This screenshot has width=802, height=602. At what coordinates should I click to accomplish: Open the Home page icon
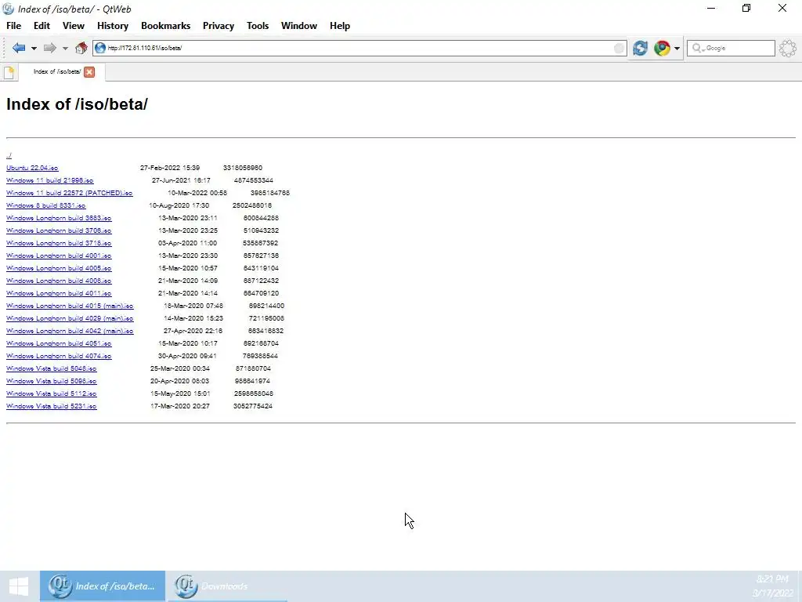coord(81,48)
